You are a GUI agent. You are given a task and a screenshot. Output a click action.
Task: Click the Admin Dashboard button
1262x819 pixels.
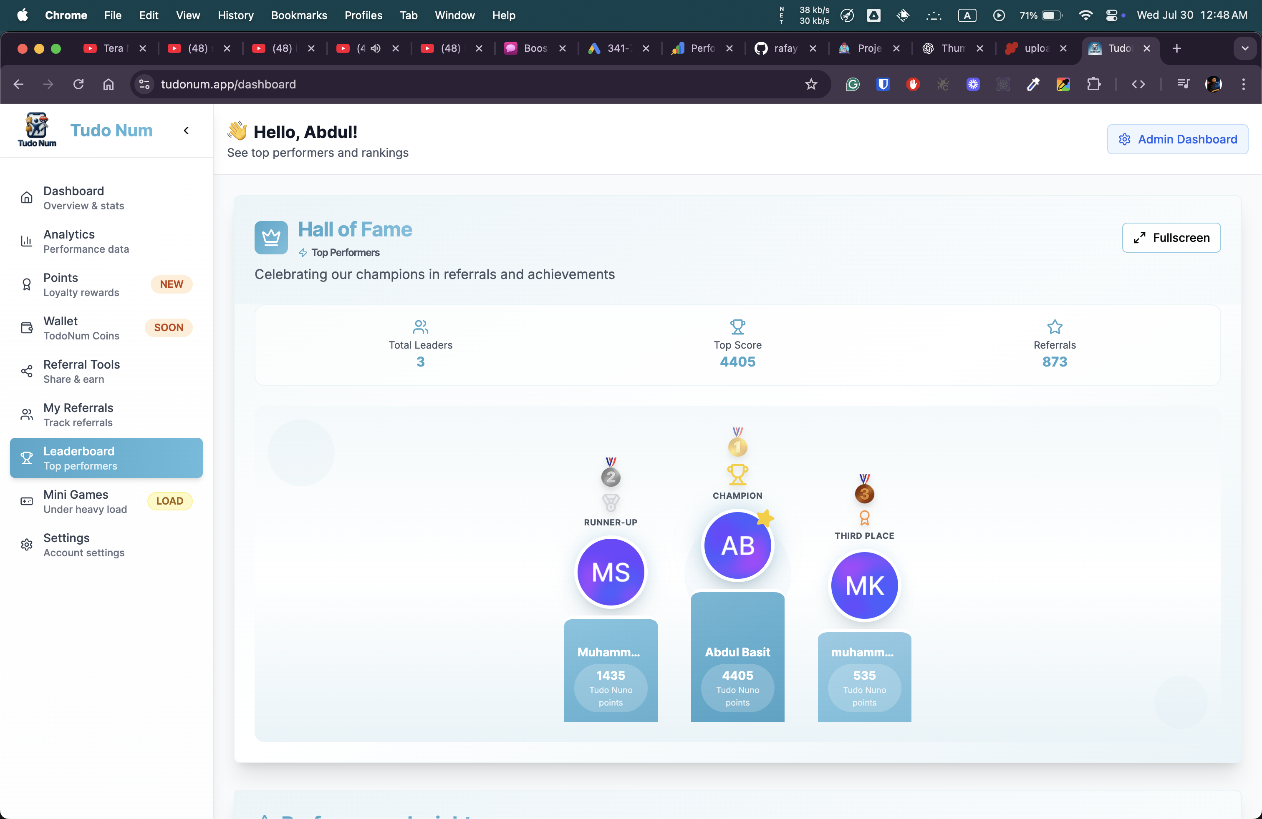click(1177, 139)
